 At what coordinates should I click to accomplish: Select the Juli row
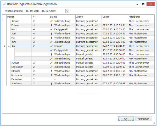[x=82, y=46]
